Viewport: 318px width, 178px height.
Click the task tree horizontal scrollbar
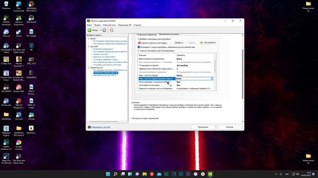click(104, 122)
